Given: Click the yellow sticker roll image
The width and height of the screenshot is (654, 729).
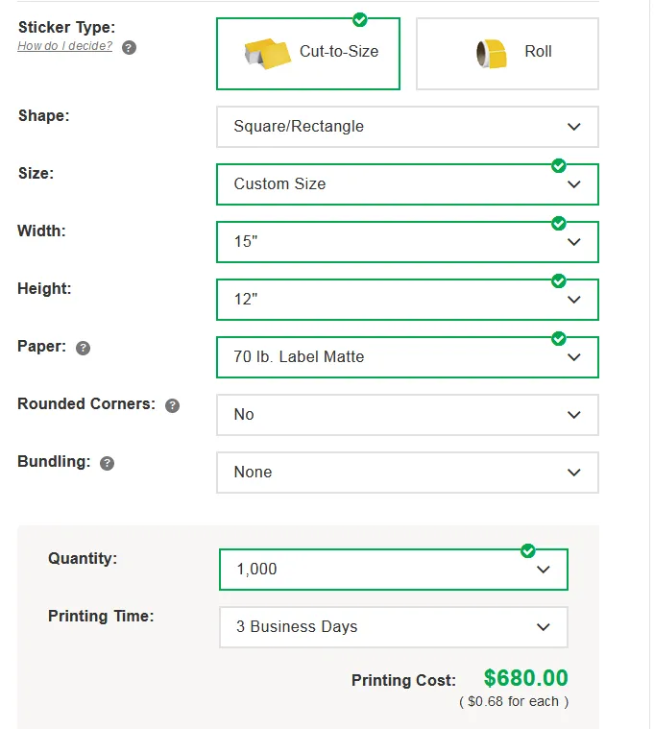Looking at the screenshot, I should click(x=492, y=54).
